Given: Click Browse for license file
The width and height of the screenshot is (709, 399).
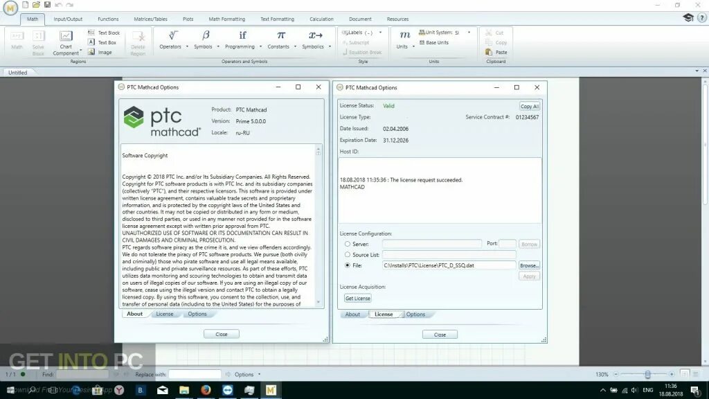Looking at the screenshot, I should [529, 265].
